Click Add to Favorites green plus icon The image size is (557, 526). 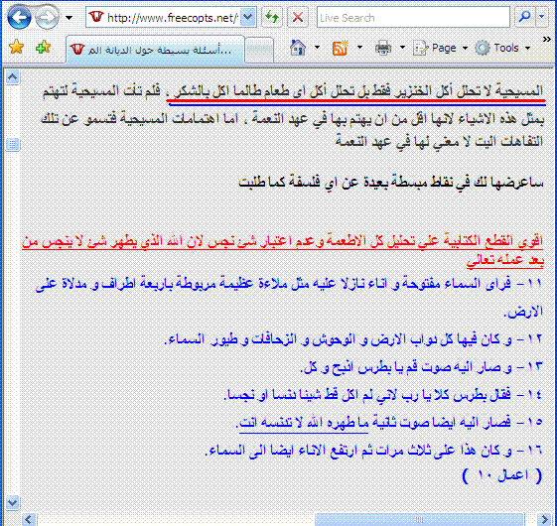44,48
